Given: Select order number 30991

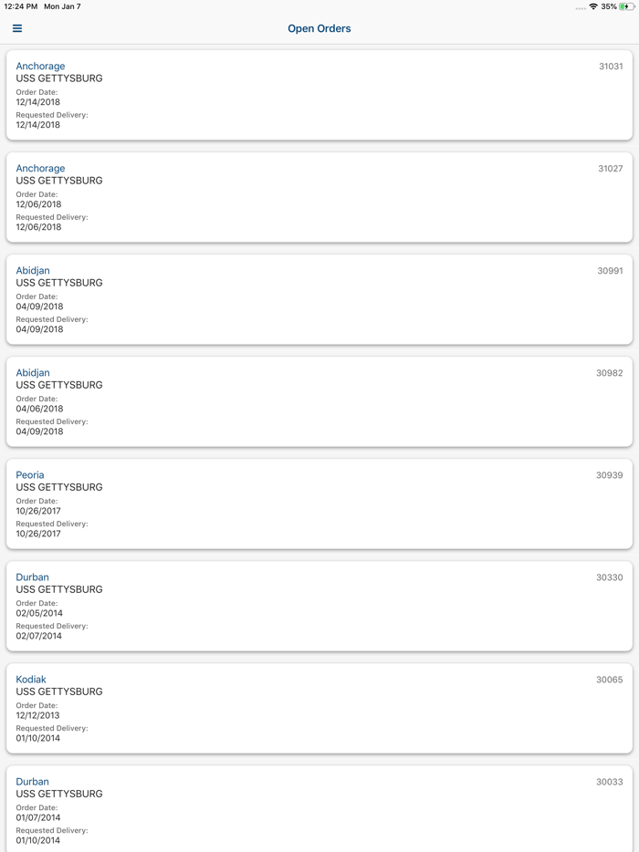Looking at the screenshot, I should tap(610, 271).
